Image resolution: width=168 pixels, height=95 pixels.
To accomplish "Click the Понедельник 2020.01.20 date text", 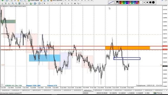I will [x=149, y=85].
